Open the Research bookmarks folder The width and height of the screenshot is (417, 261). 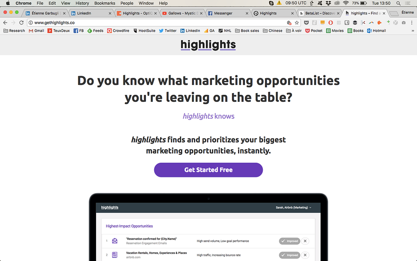[14, 30]
